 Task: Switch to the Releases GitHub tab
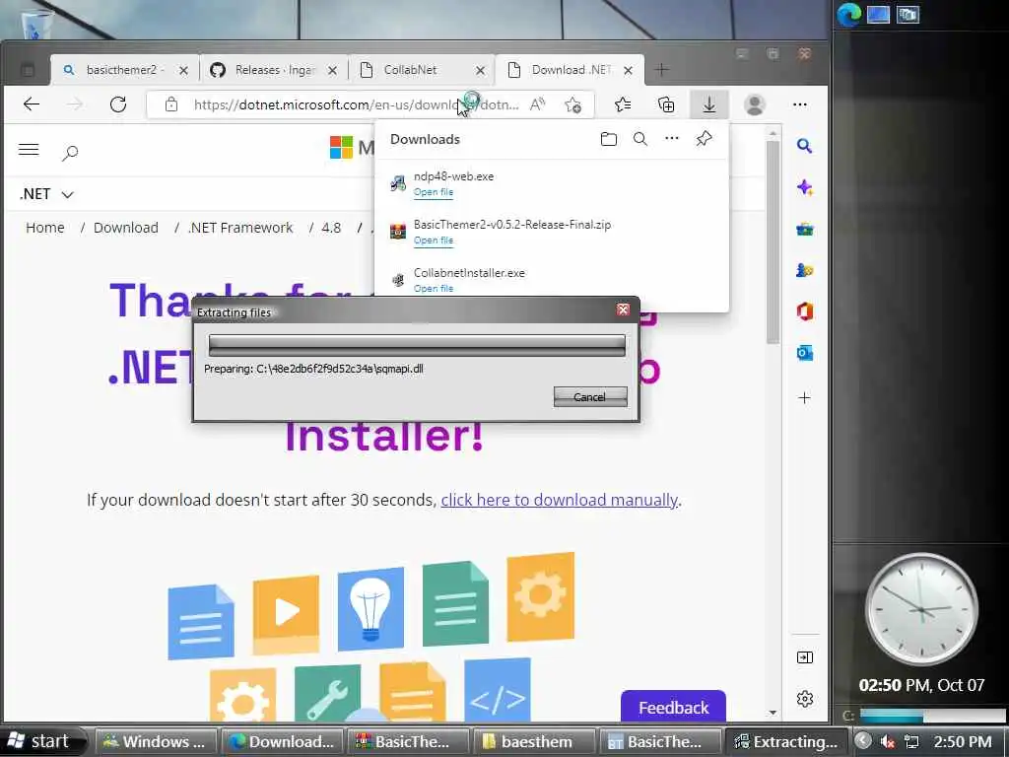click(274, 70)
